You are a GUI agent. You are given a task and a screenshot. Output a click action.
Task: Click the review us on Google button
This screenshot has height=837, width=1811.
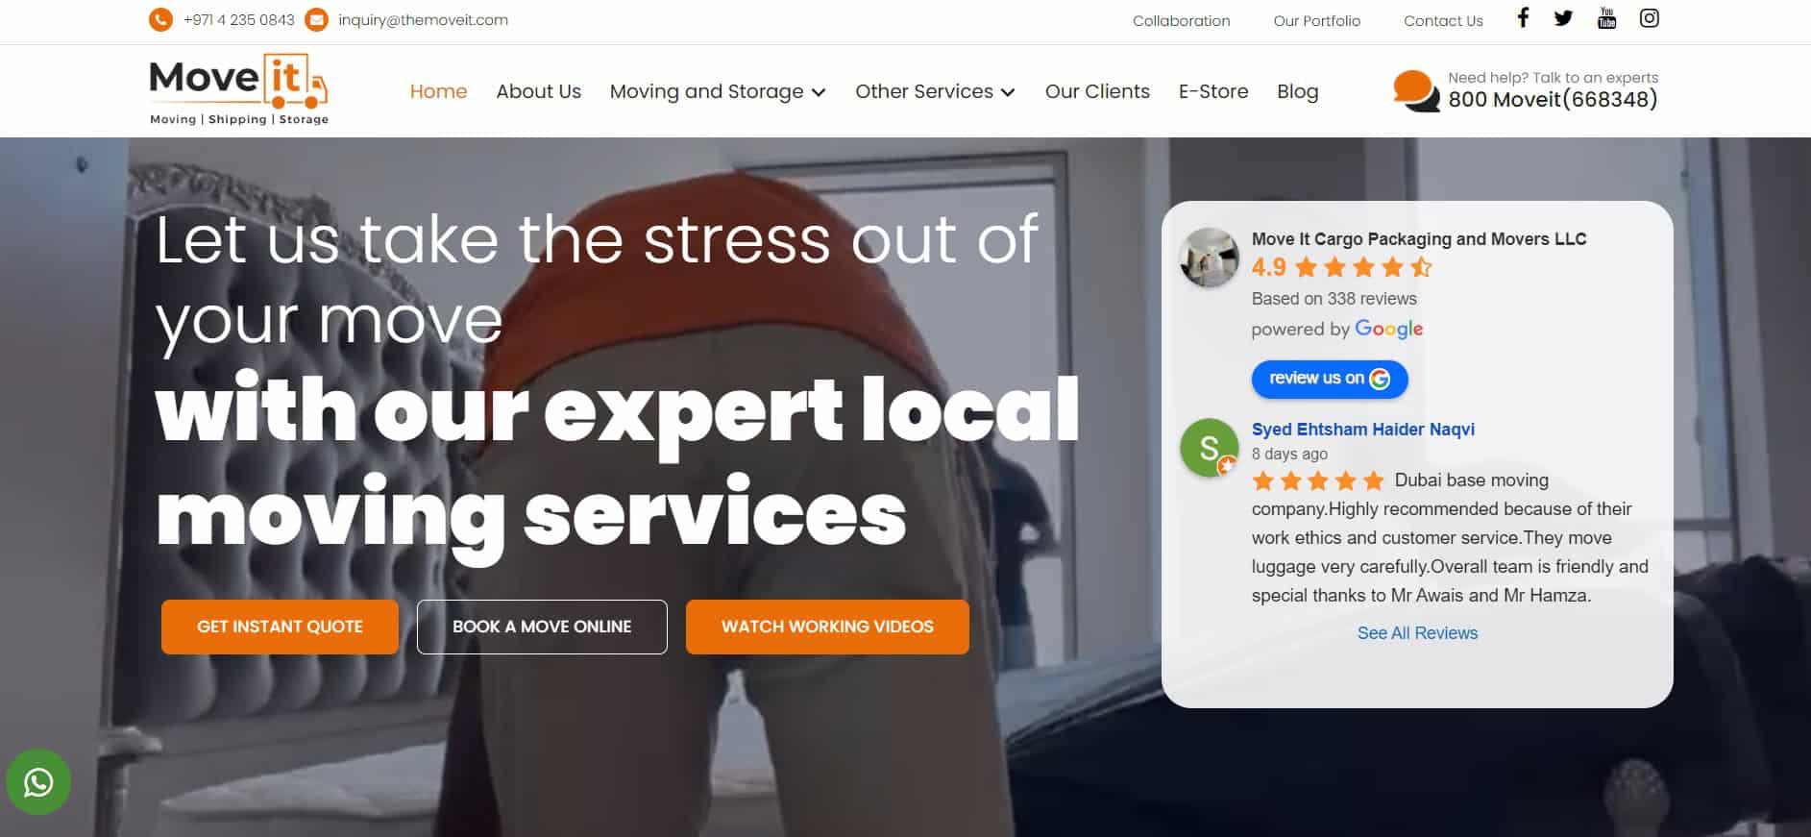tap(1330, 379)
